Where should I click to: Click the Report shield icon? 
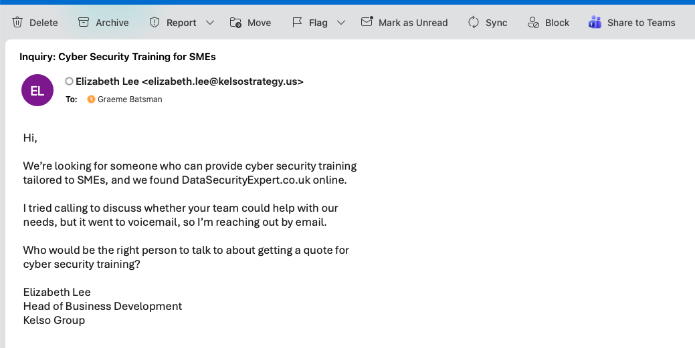point(155,22)
